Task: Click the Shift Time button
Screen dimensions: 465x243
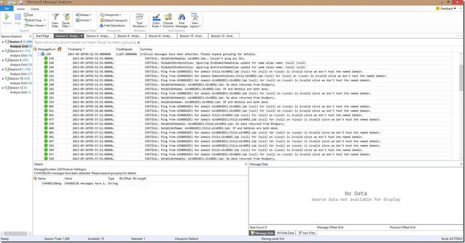Action: [x=35, y=20]
